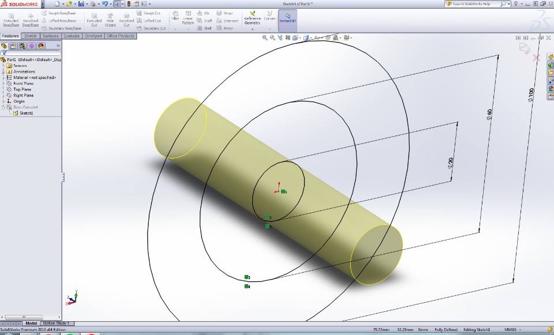This screenshot has height=335, width=554.
Task: Switch to the Motion Study 1 tab
Action: [x=56, y=323]
